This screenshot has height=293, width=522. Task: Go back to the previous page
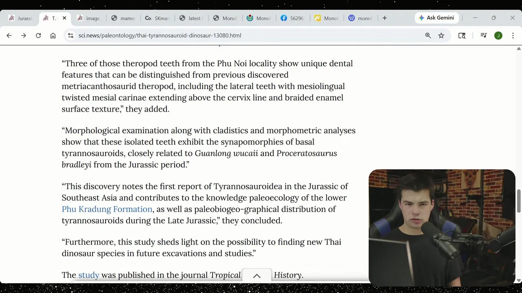pos(9,35)
